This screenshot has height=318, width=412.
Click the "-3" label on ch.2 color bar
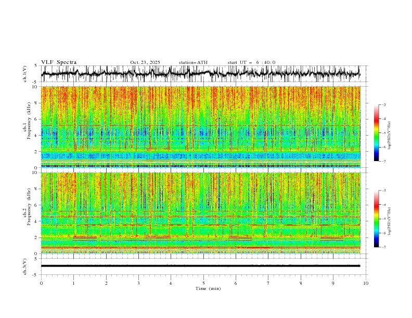(384, 191)
